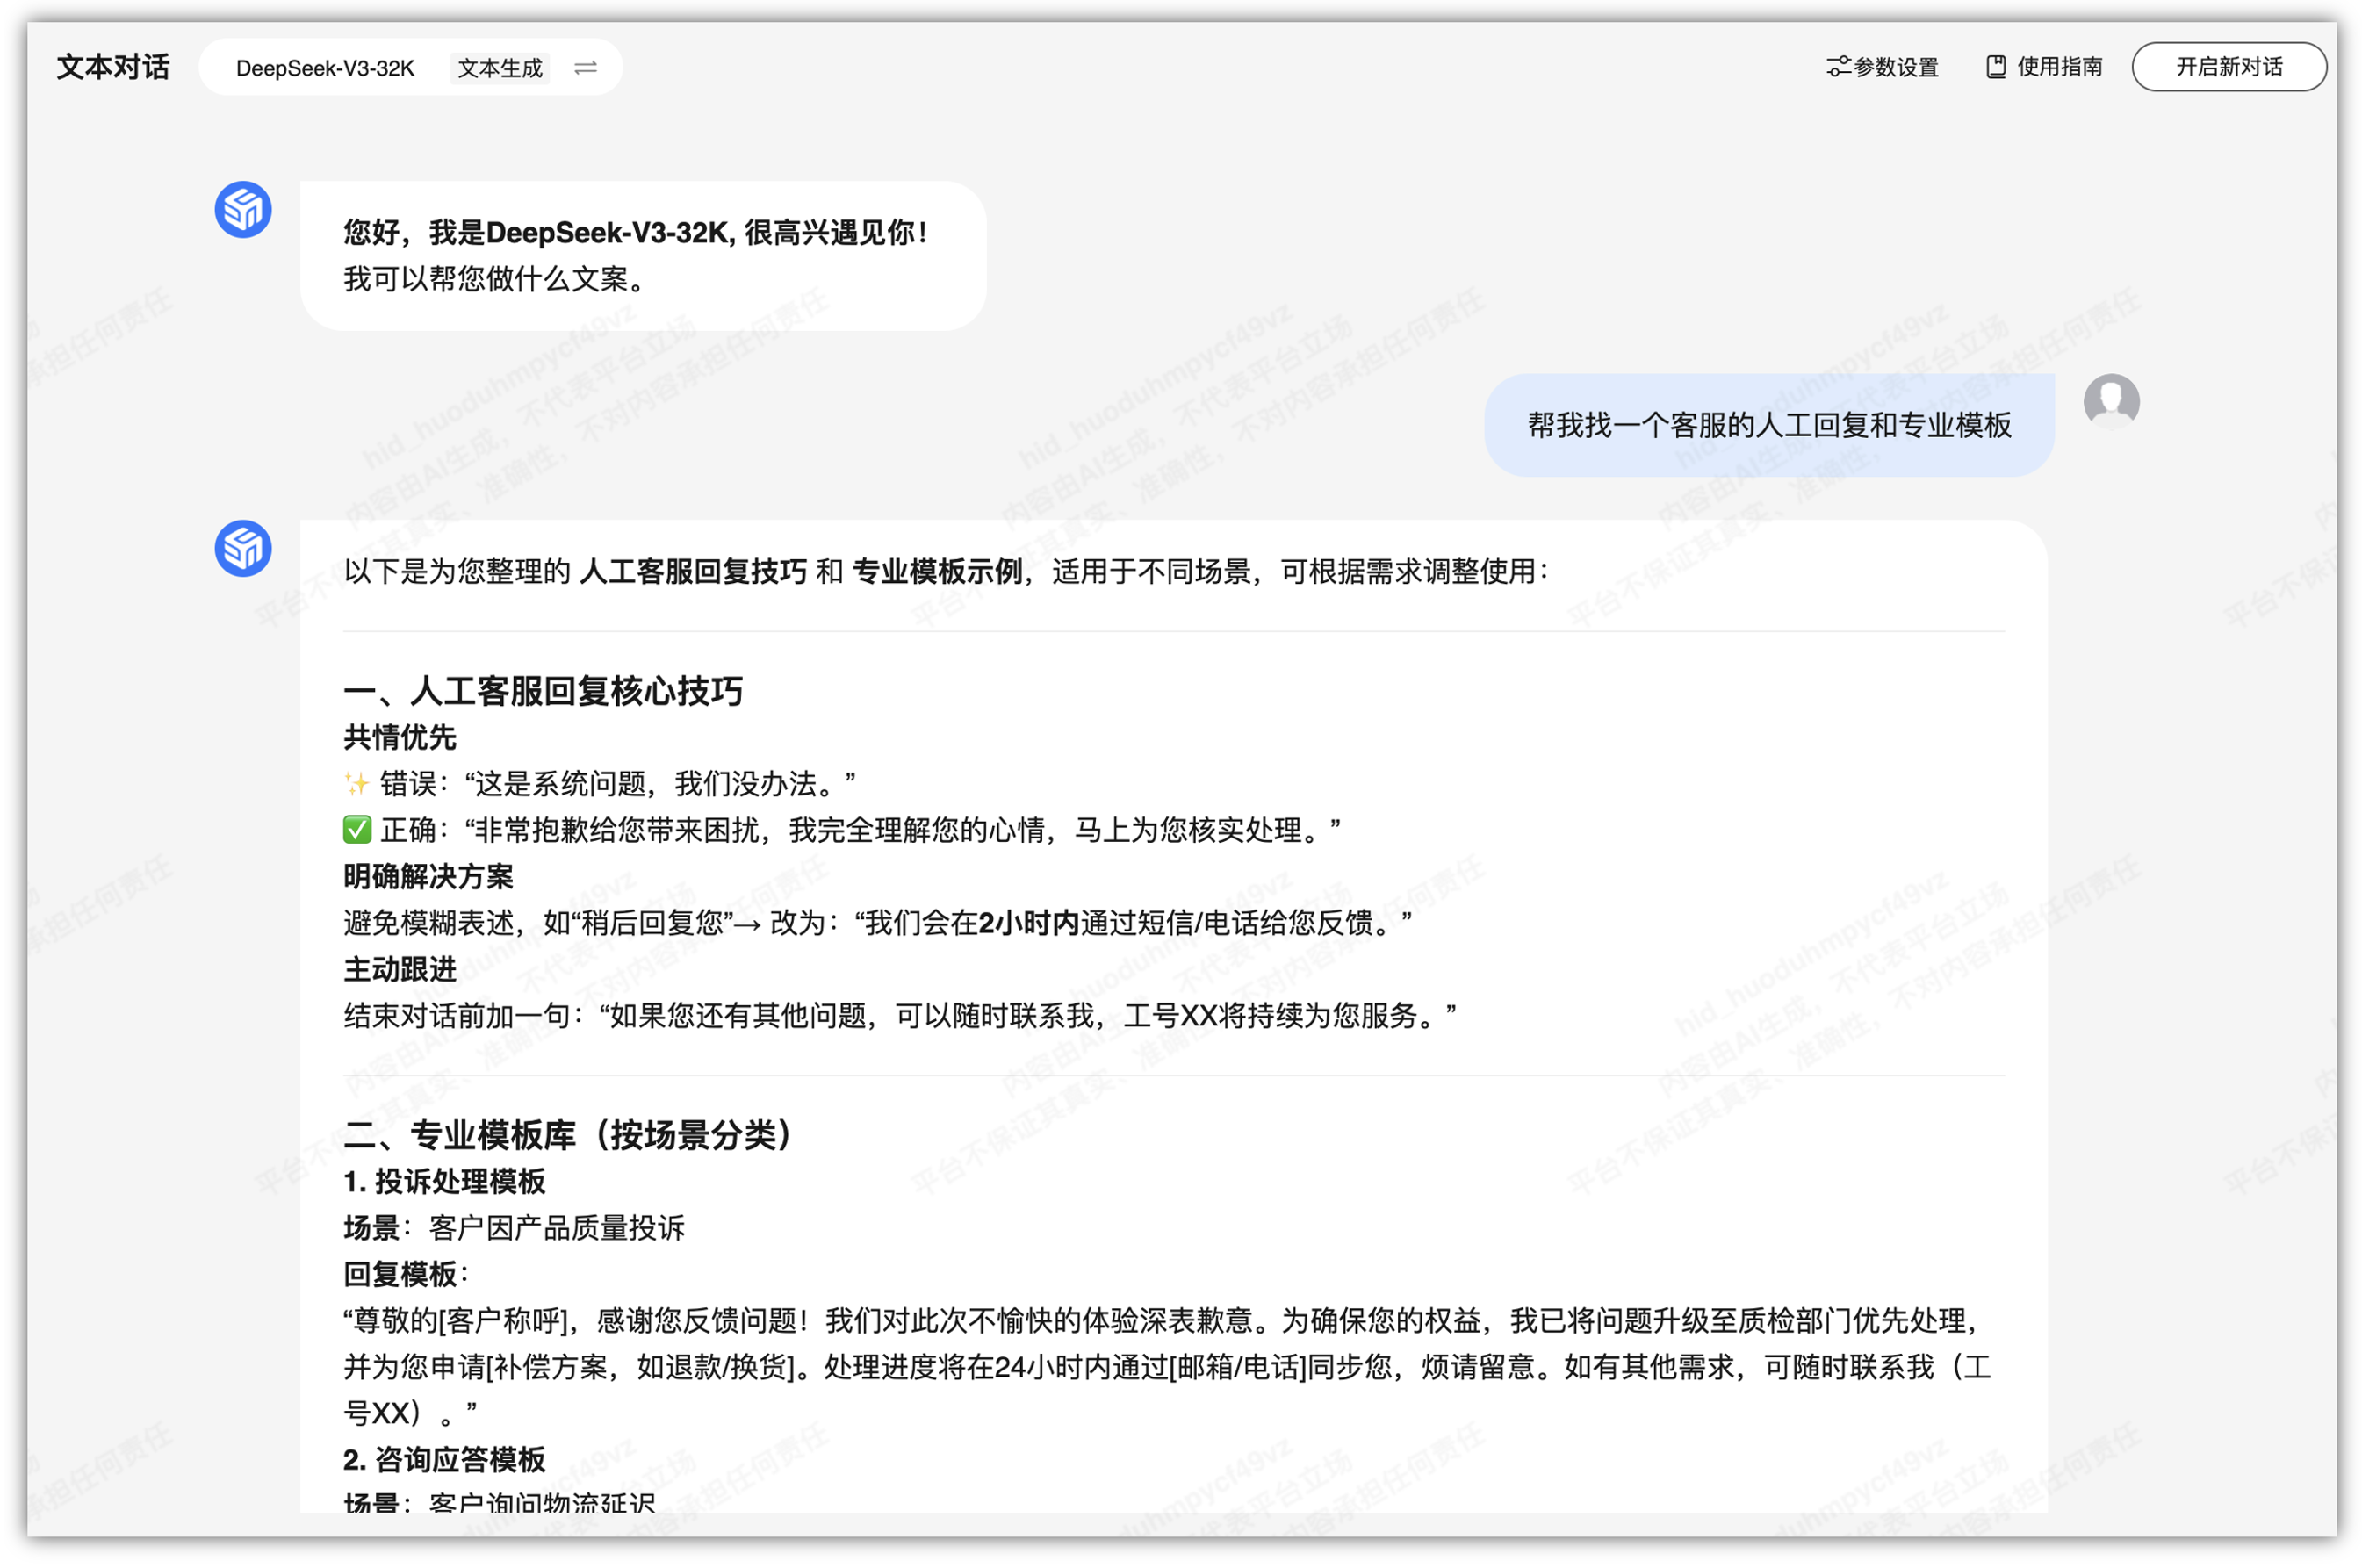Click the heading 一、人工客服回复核心技巧
The height and width of the screenshot is (1568, 2362).
pos(544,691)
